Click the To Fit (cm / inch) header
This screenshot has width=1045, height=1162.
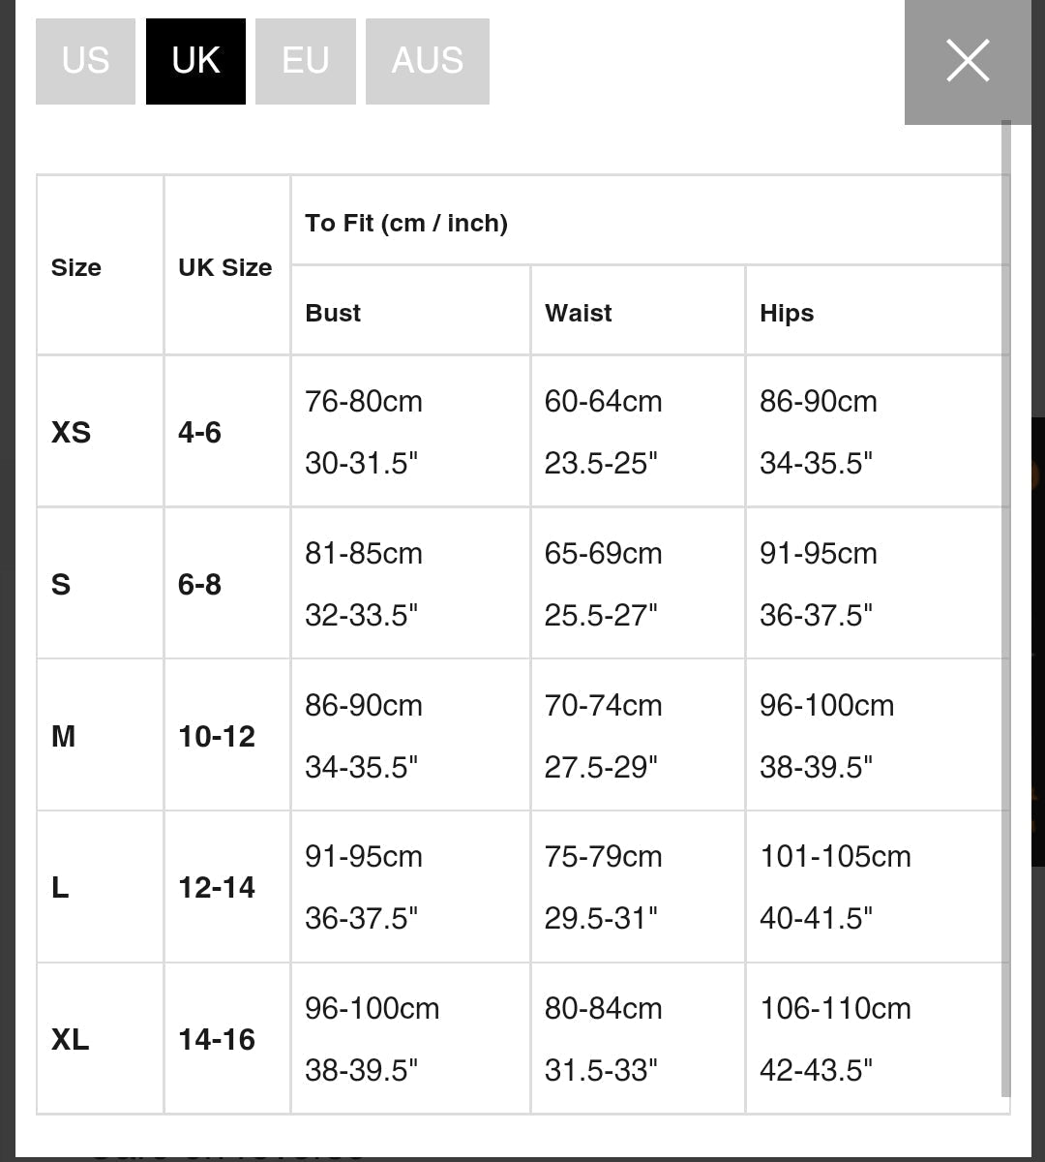tap(406, 223)
